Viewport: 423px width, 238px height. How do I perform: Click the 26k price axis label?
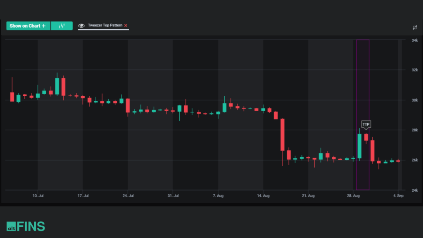click(415, 160)
